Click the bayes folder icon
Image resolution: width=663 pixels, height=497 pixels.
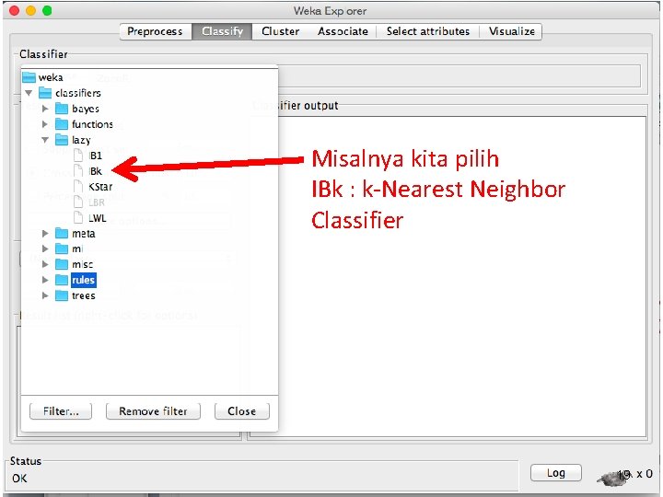tap(62, 109)
